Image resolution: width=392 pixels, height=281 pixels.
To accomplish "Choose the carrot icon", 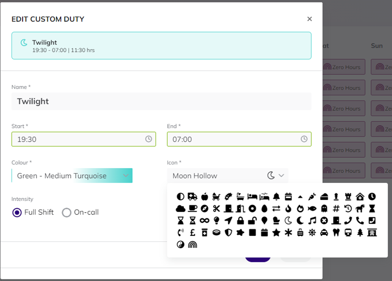I will coord(312,197).
